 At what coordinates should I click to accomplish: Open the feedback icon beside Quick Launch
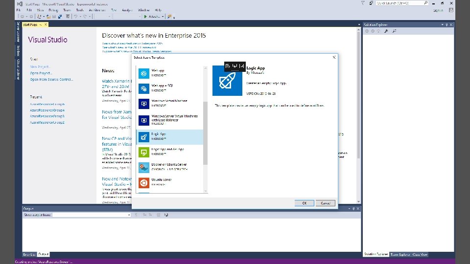pyautogui.click(x=371, y=3)
